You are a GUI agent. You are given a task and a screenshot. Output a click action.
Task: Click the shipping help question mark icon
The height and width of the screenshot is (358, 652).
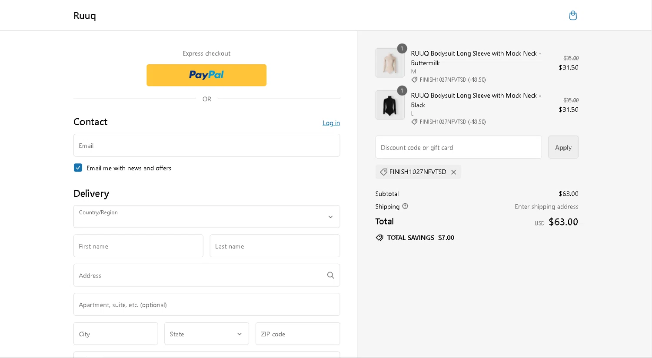tap(405, 206)
